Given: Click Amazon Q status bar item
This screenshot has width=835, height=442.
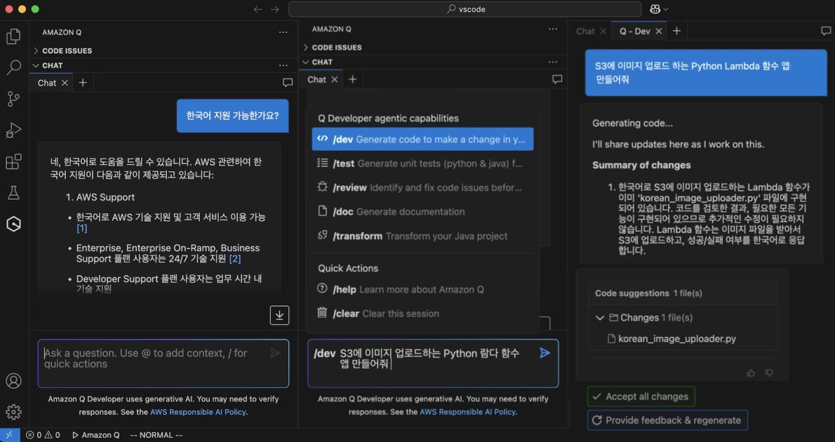Looking at the screenshot, I should point(96,435).
